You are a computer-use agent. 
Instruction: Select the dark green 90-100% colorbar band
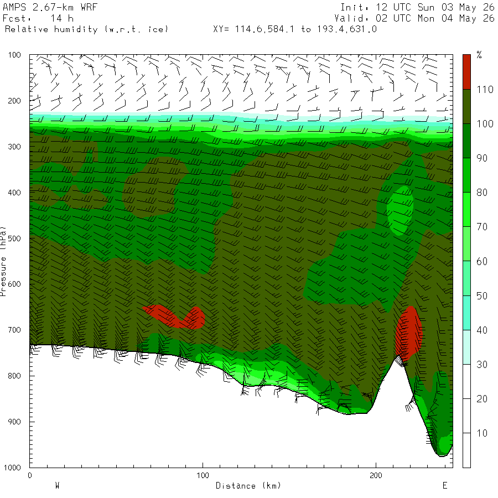(x=466, y=141)
